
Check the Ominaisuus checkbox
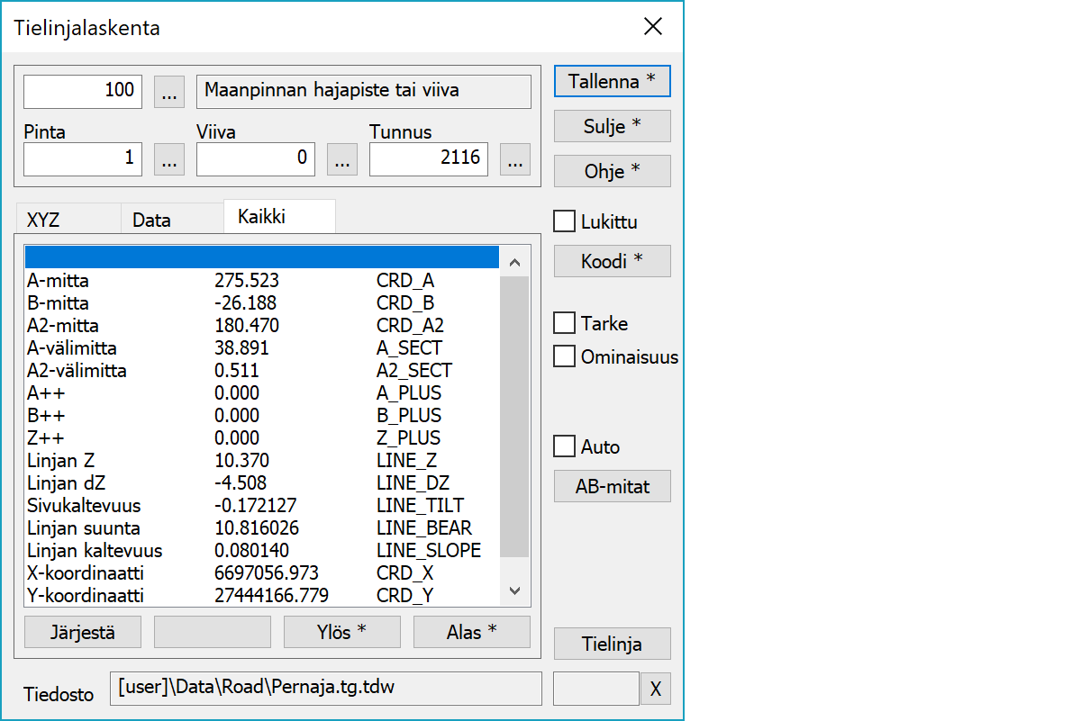[x=565, y=356]
